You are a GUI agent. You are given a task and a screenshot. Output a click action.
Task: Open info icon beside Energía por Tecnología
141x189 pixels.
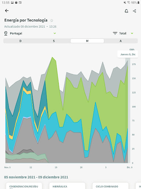pyautogui.click(x=52, y=21)
